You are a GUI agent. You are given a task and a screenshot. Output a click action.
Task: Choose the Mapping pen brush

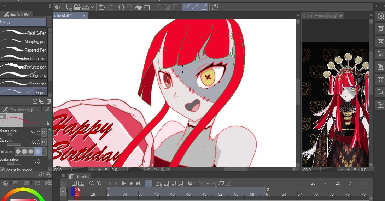[24, 41]
